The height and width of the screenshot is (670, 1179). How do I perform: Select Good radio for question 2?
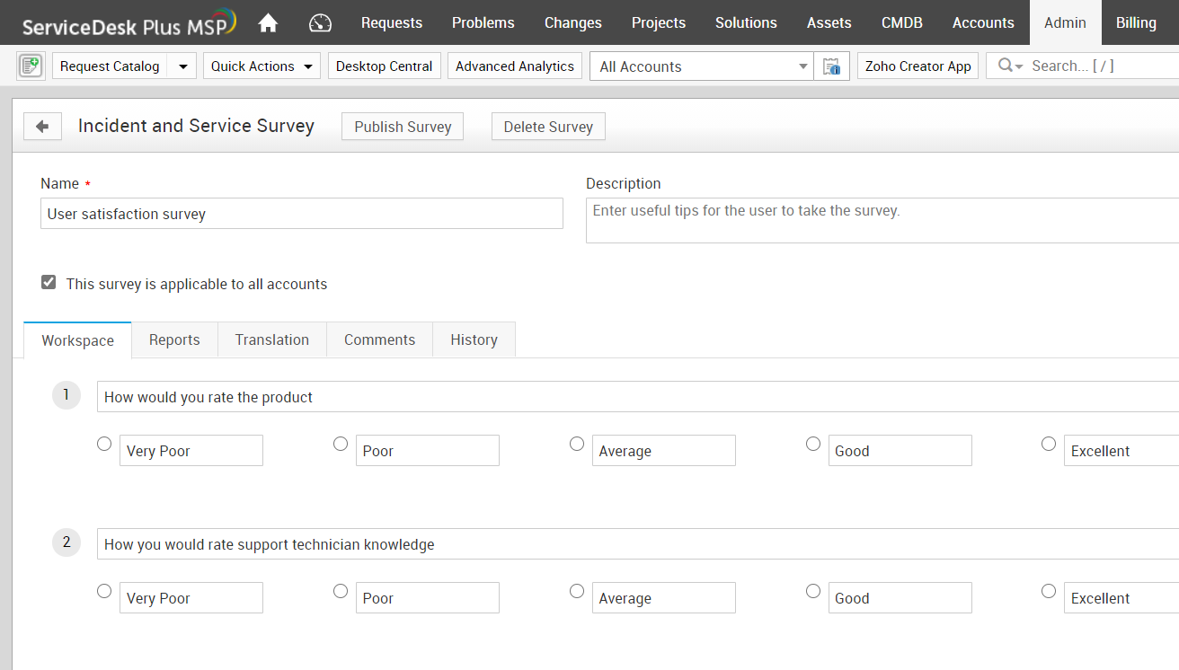(x=813, y=591)
